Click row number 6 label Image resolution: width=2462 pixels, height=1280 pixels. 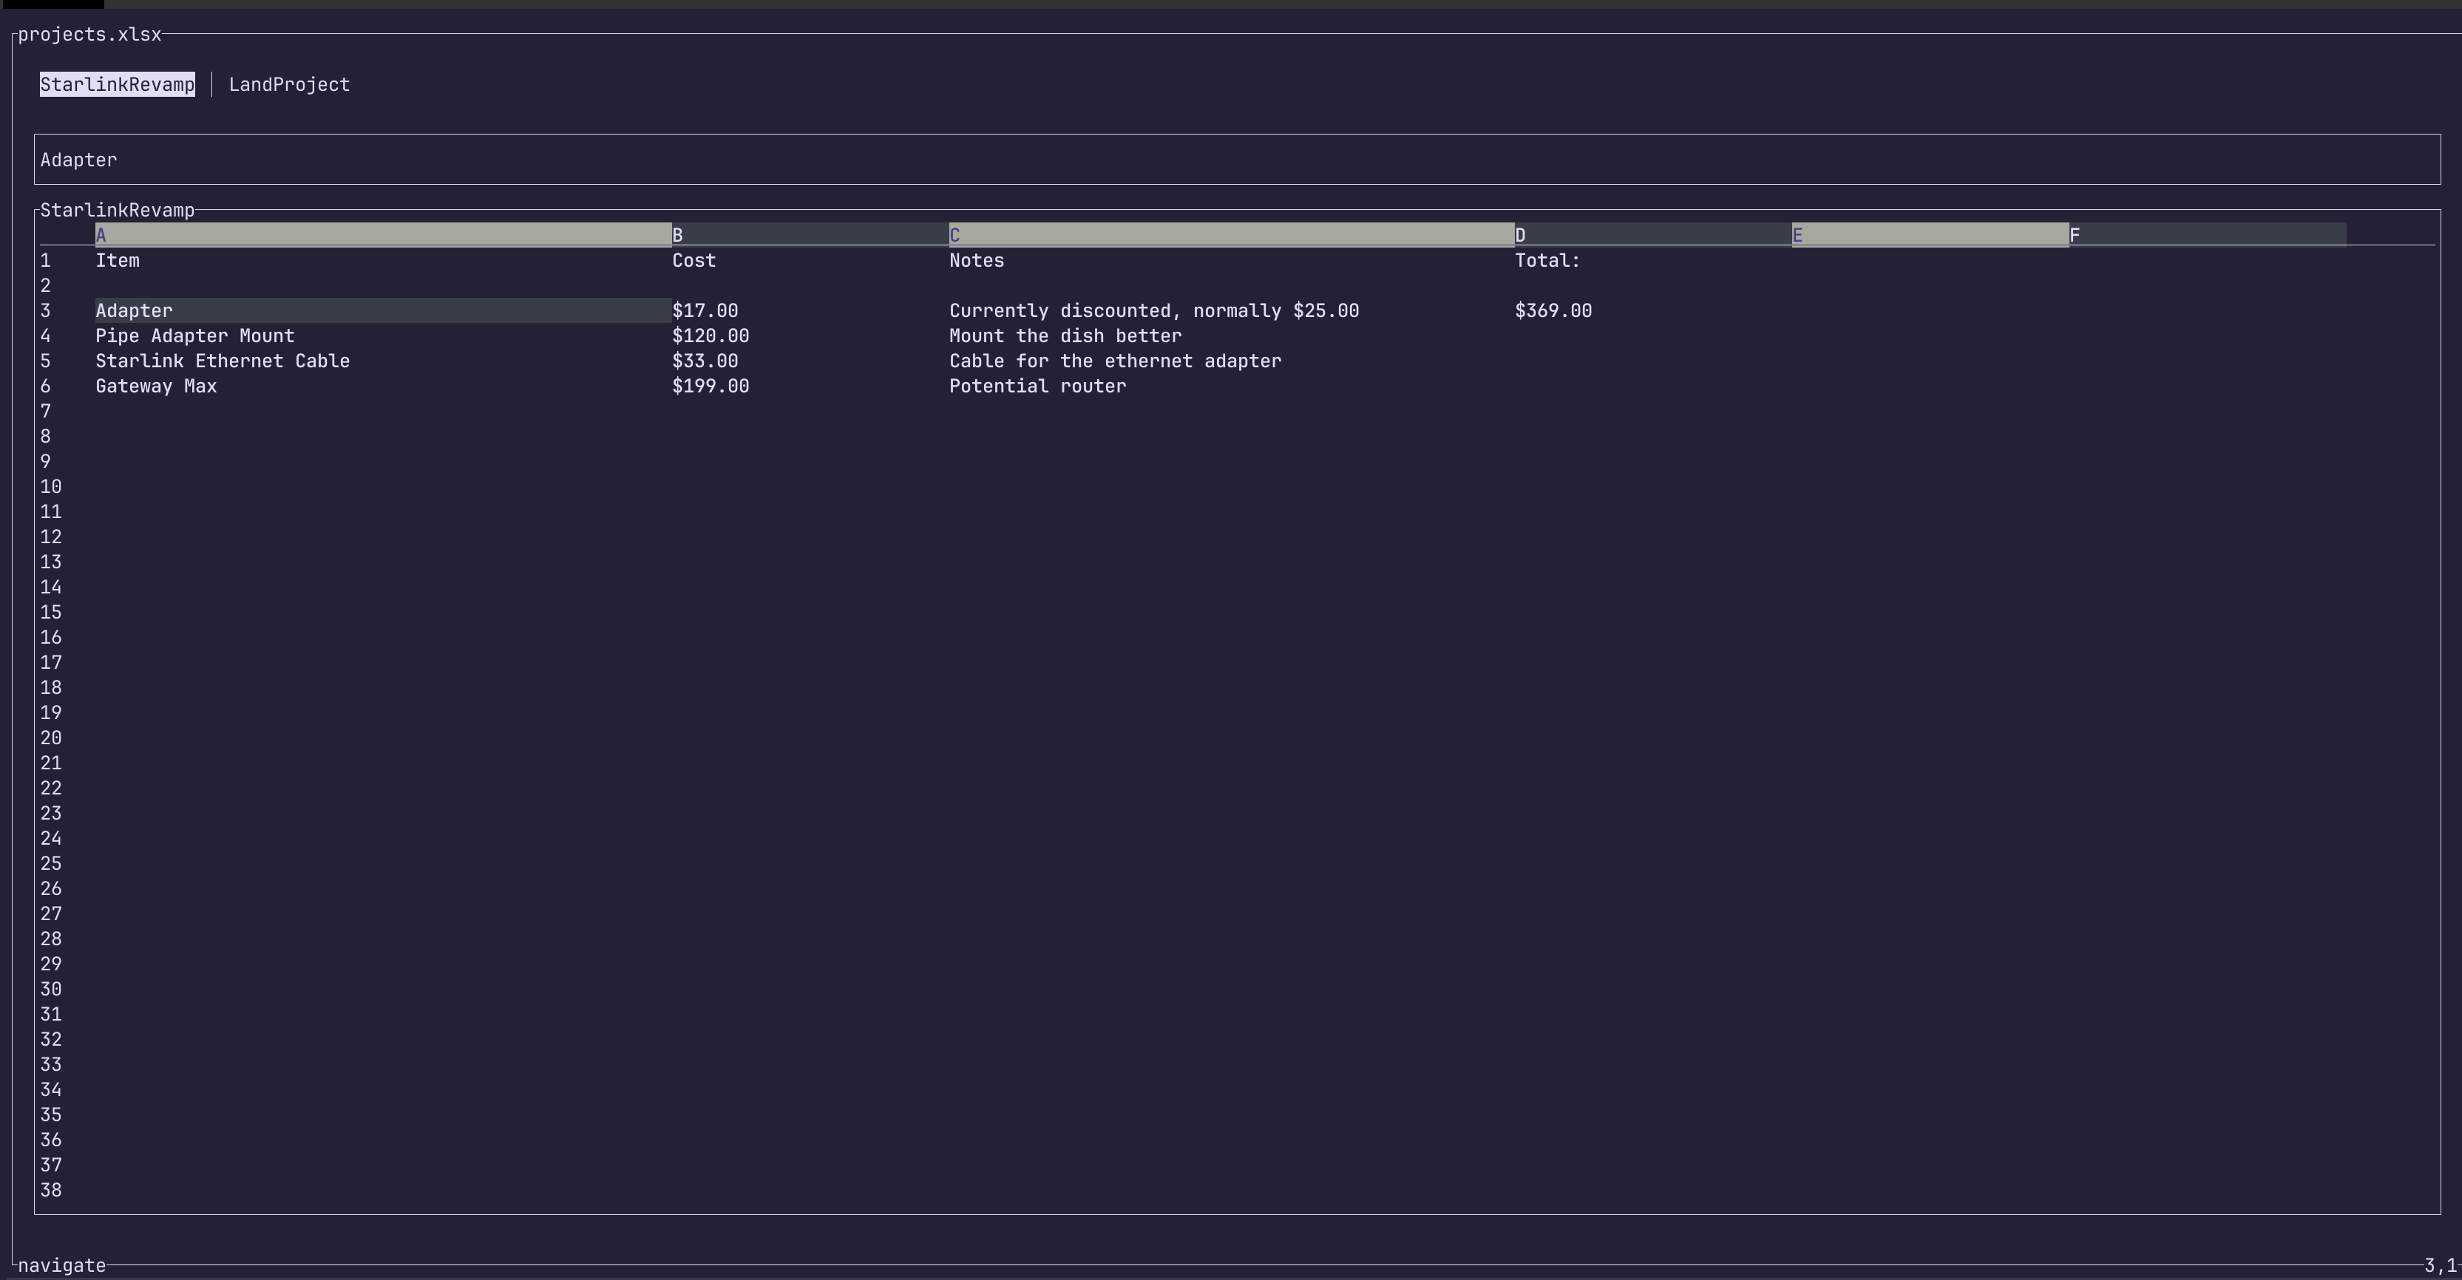point(45,386)
